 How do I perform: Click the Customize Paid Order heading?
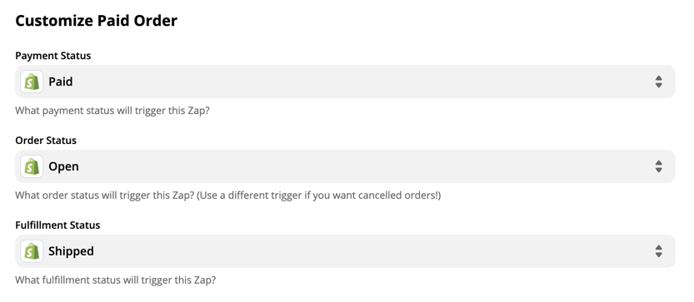coord(97,21)
